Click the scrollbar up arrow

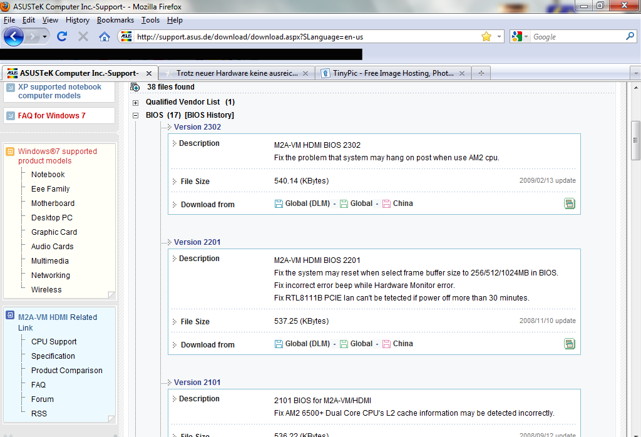[636, 86]
